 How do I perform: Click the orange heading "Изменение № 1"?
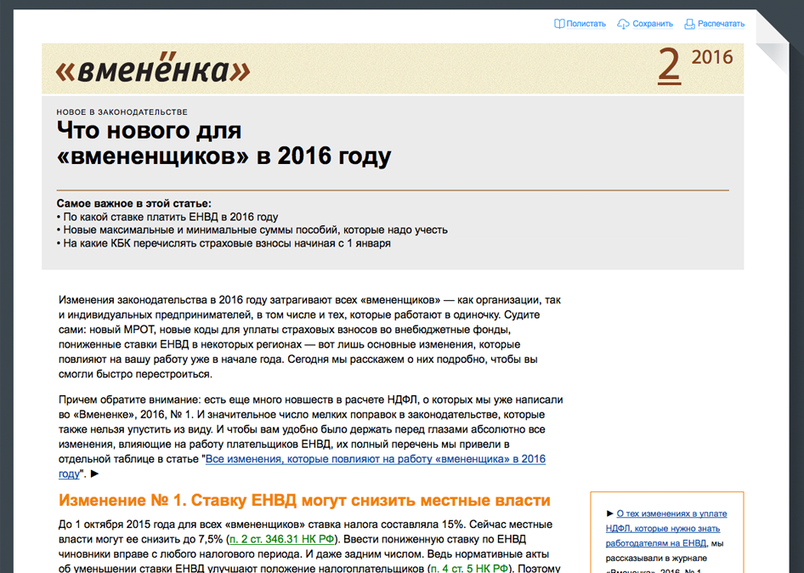click(304, 501)
